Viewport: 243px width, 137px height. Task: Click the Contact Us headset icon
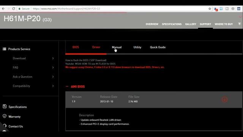click(x=5, y=126)
